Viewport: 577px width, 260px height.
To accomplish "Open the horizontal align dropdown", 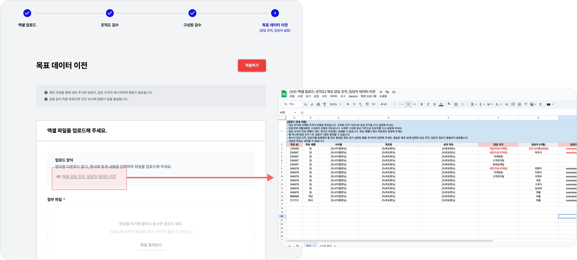I will click(474, 104).
